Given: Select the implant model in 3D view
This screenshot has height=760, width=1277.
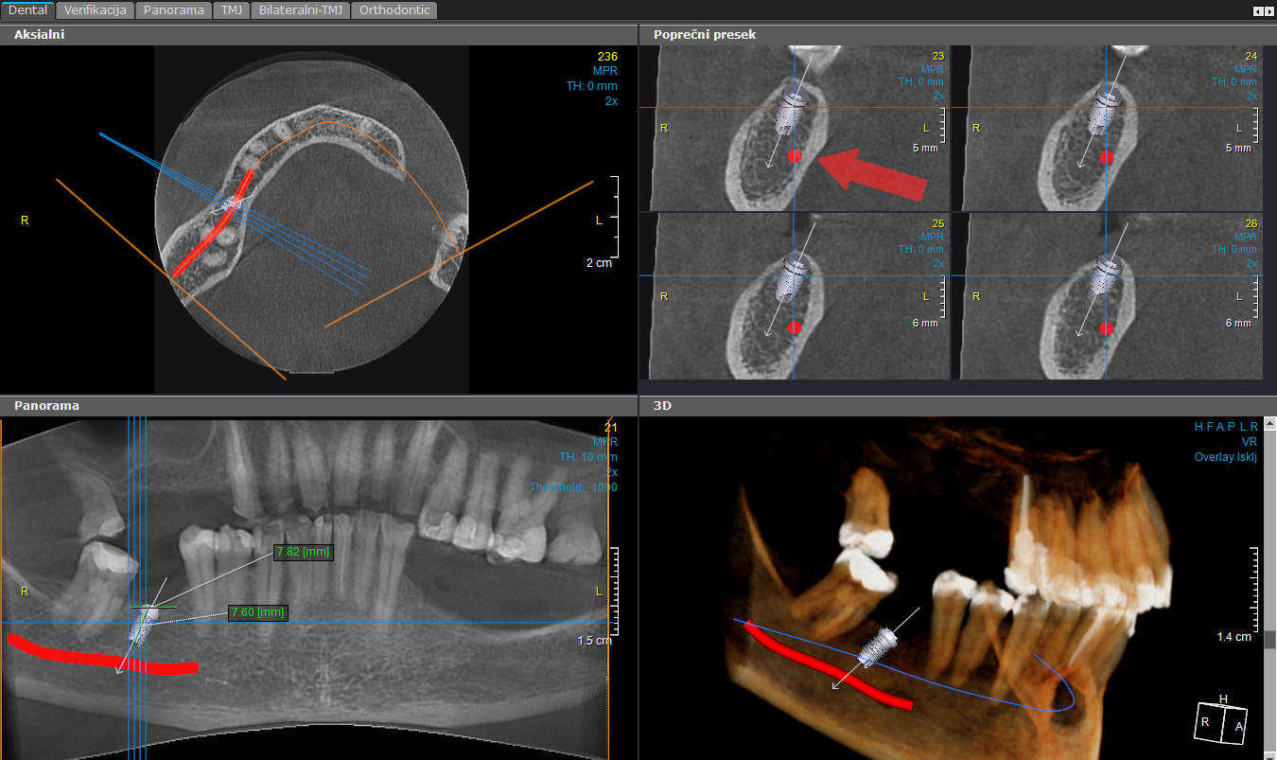Looking at the screenshot, I should [877, 646].
